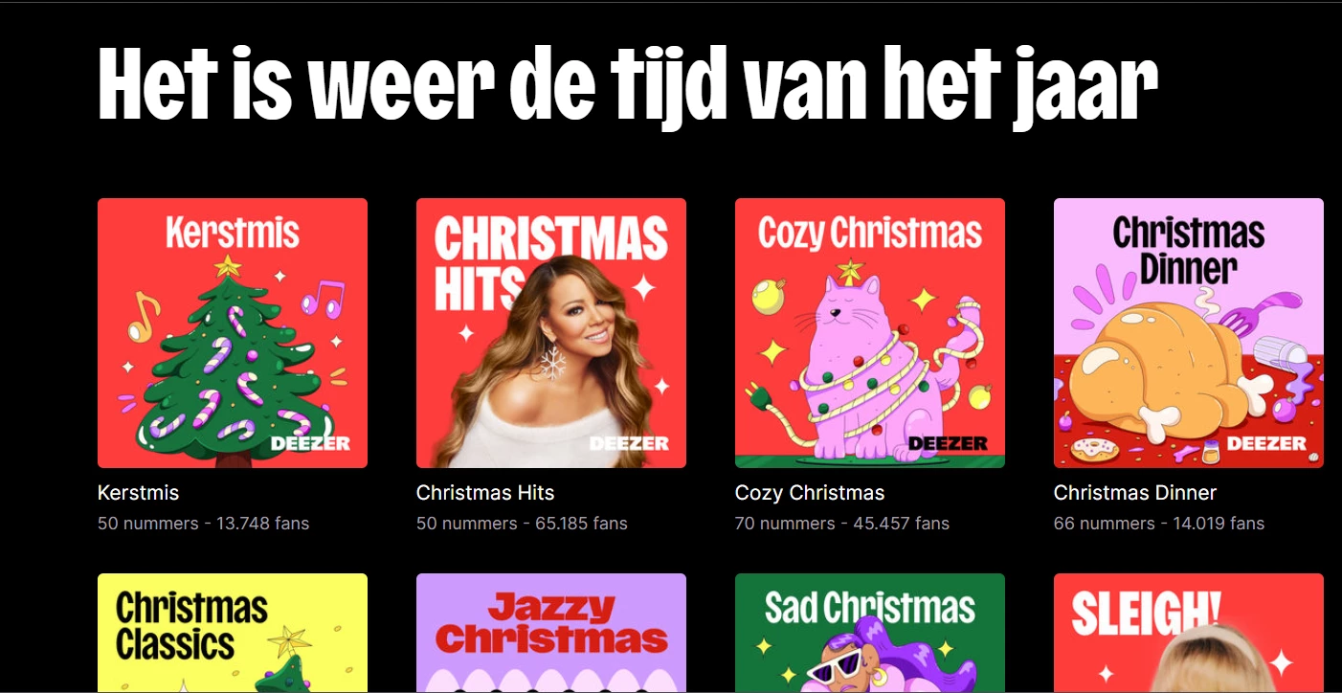This screenshot has width=1342, height=693.
Task: Open the Christmas Dinner turkey cover
Action: tap(1189, 333)
